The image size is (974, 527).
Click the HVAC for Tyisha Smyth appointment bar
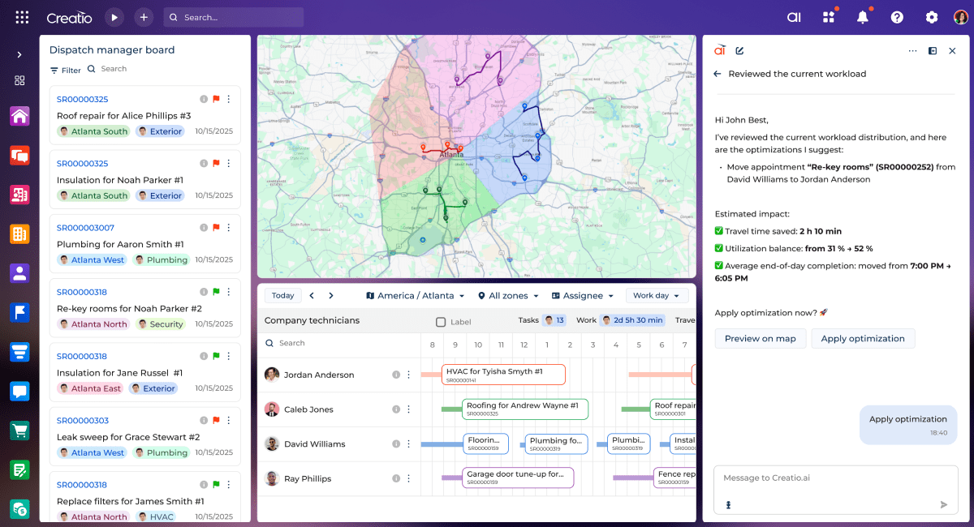[503, 374]
